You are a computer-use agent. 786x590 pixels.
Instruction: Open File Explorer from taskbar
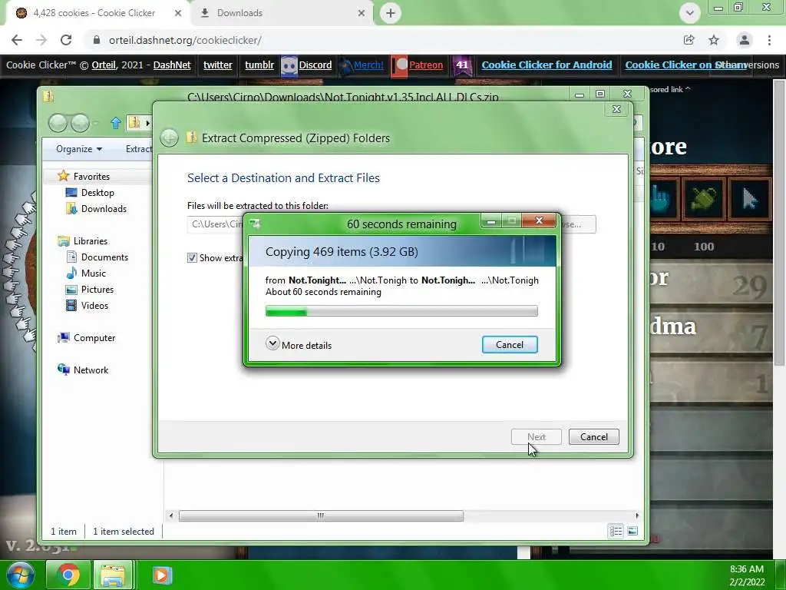[113, 575]
